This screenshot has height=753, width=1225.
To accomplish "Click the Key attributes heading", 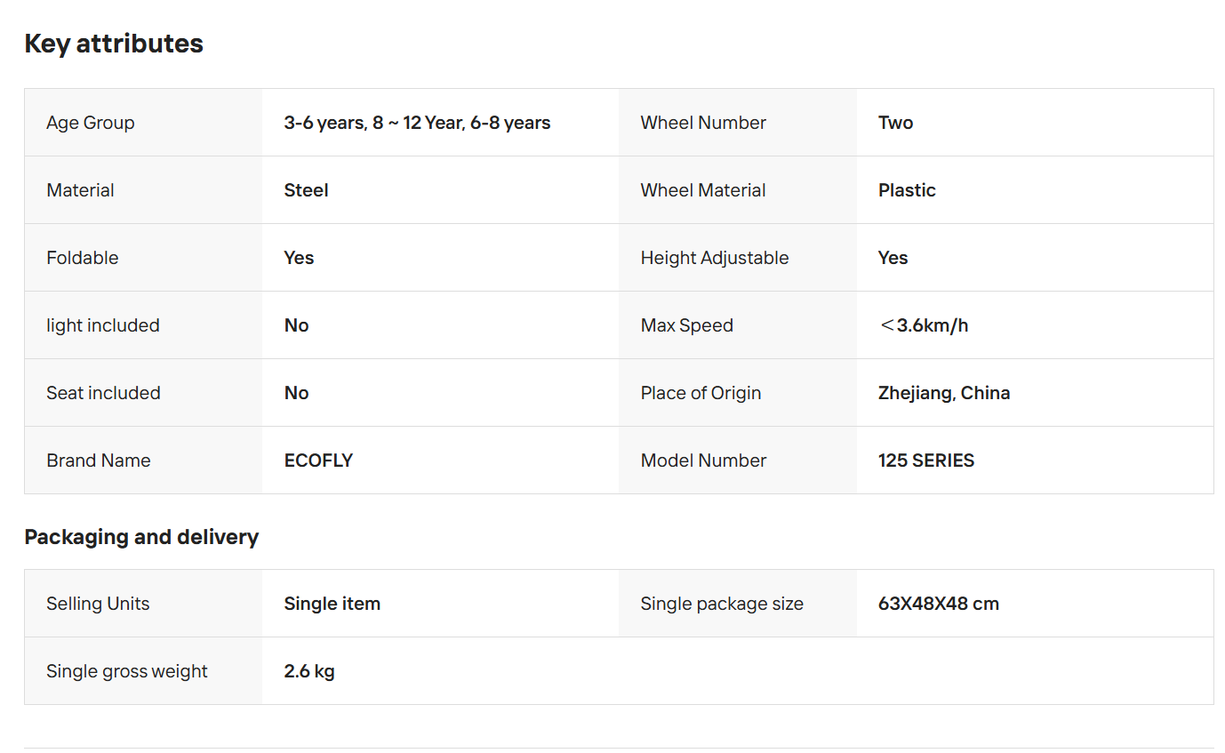I will pyautogui.click(x=114, y=44).
